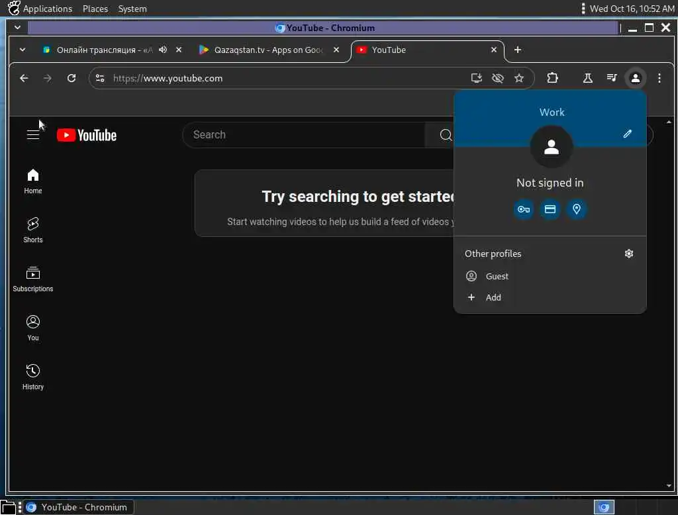Bookmark this page with the star icon

pos(519,78)
